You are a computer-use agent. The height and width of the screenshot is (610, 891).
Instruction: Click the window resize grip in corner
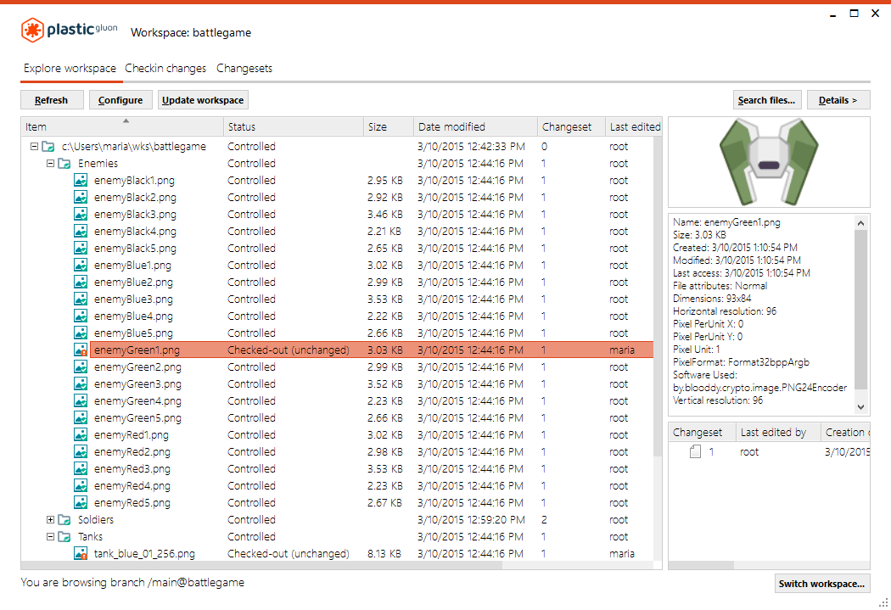883,602
